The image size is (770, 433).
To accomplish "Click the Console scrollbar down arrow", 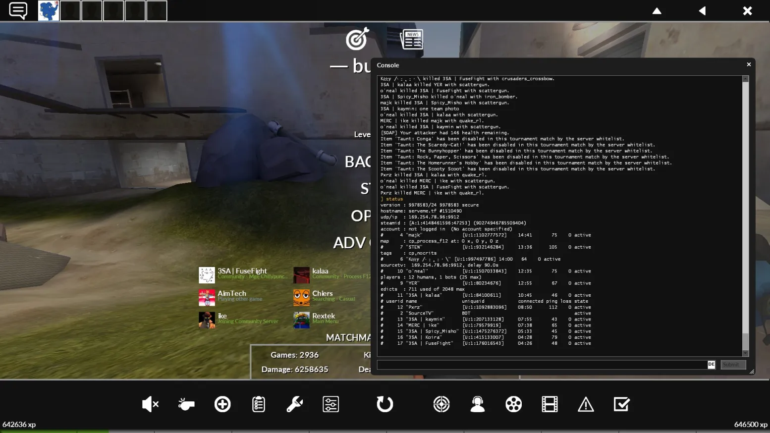I will tap(745, 353).
